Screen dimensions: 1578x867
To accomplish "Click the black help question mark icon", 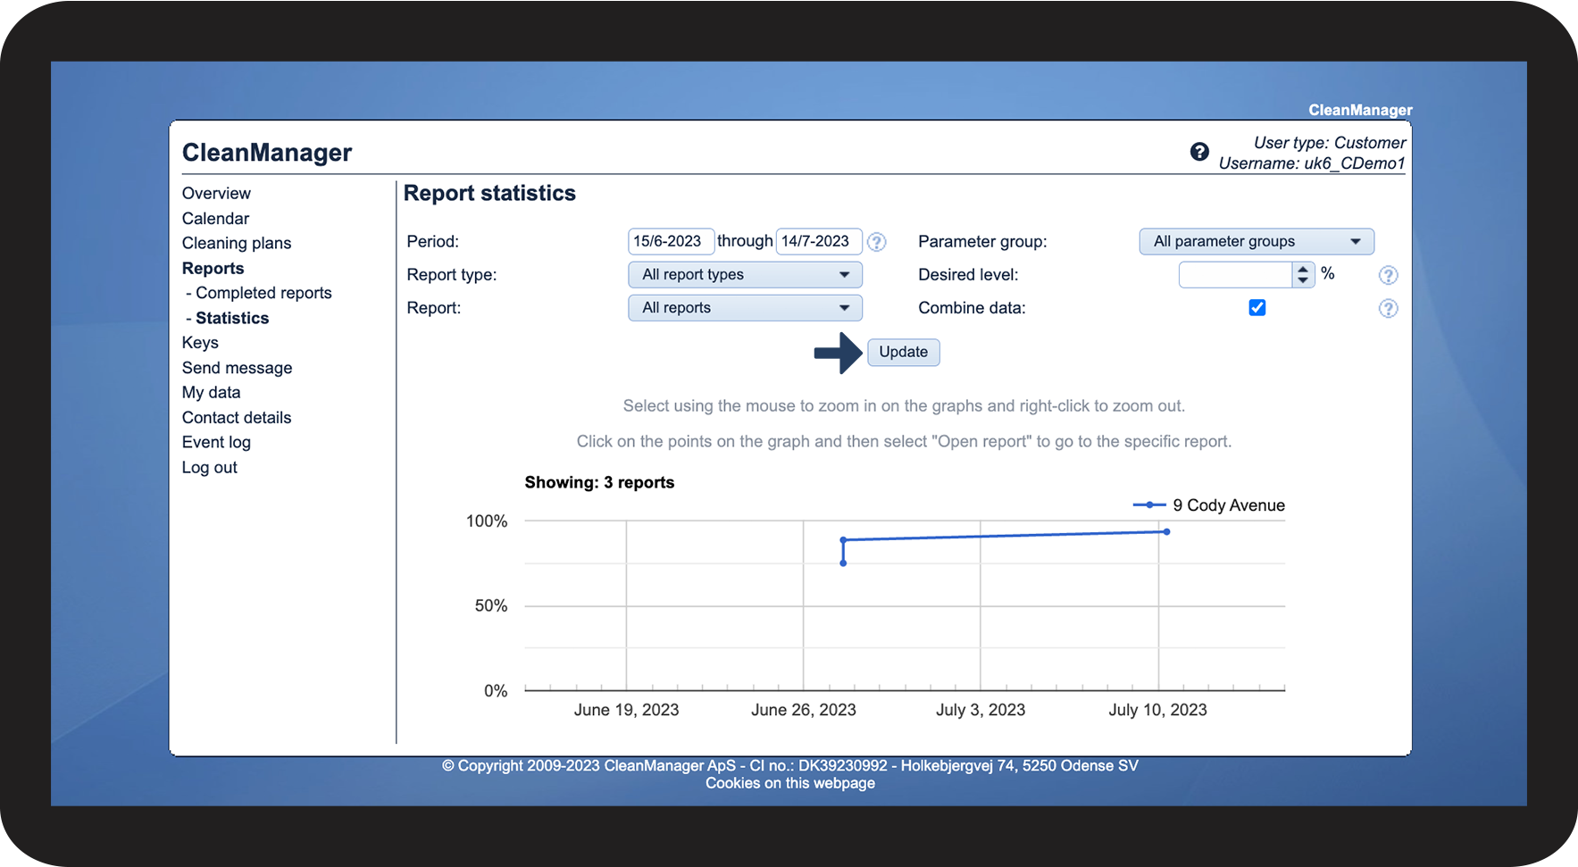I will 1199,152.
